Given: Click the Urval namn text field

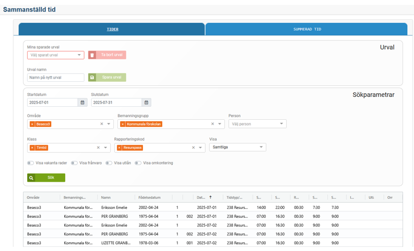Looking at the screenshot, I should point(55,78).
